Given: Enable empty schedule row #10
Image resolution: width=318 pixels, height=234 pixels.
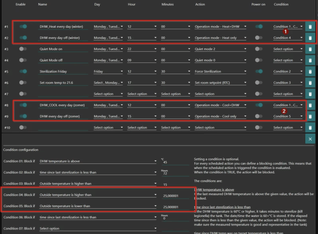Looking at the screenshot, I should (23, 128).
